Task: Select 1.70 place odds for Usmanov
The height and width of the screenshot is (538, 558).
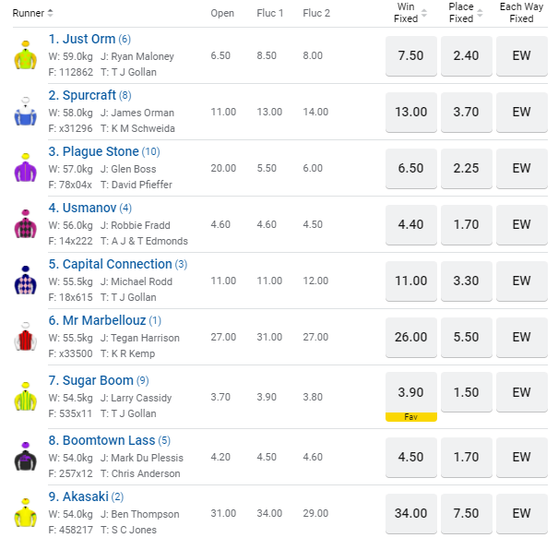Action: 466,224
